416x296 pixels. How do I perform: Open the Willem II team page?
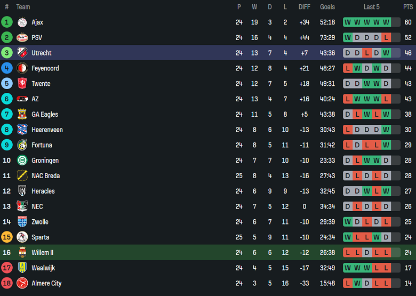pyautogui.click(x=42, y=253)
